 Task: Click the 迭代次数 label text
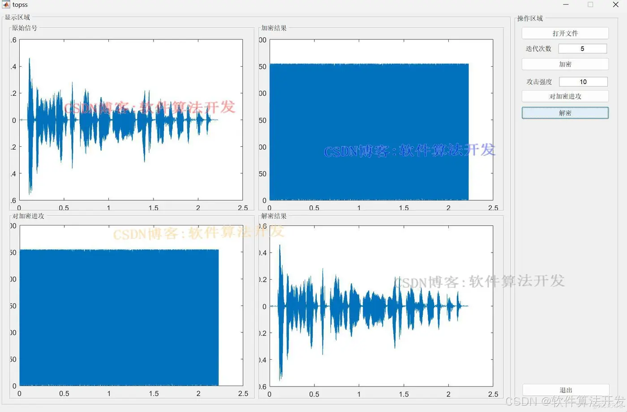click(538, 49)
